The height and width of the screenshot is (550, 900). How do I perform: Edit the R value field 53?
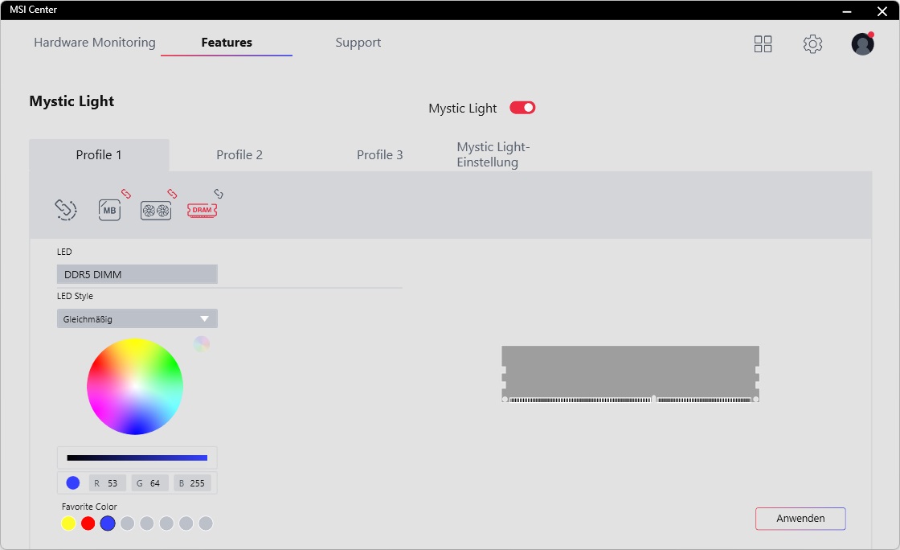[108, 482]
